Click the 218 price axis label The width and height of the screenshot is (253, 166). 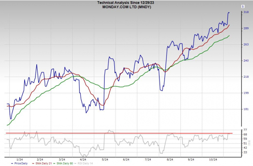coord(246,77)
